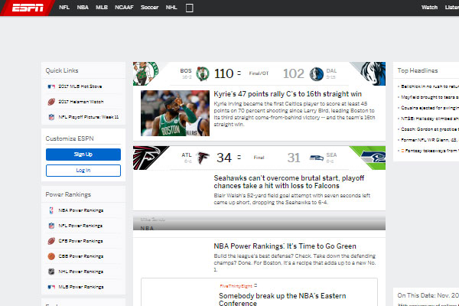
Task: Click the round Celtics logo beside score 110
Action: coord(203,73)
